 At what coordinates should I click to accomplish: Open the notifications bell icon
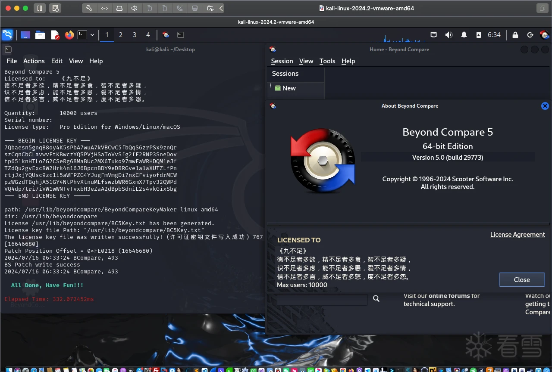(464, 35)
